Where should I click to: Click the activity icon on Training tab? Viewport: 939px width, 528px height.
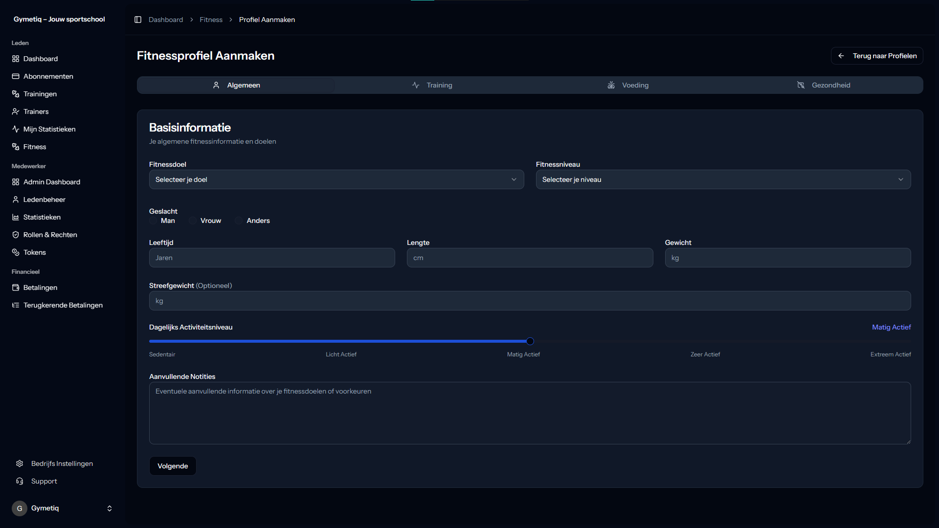(416, 85)
